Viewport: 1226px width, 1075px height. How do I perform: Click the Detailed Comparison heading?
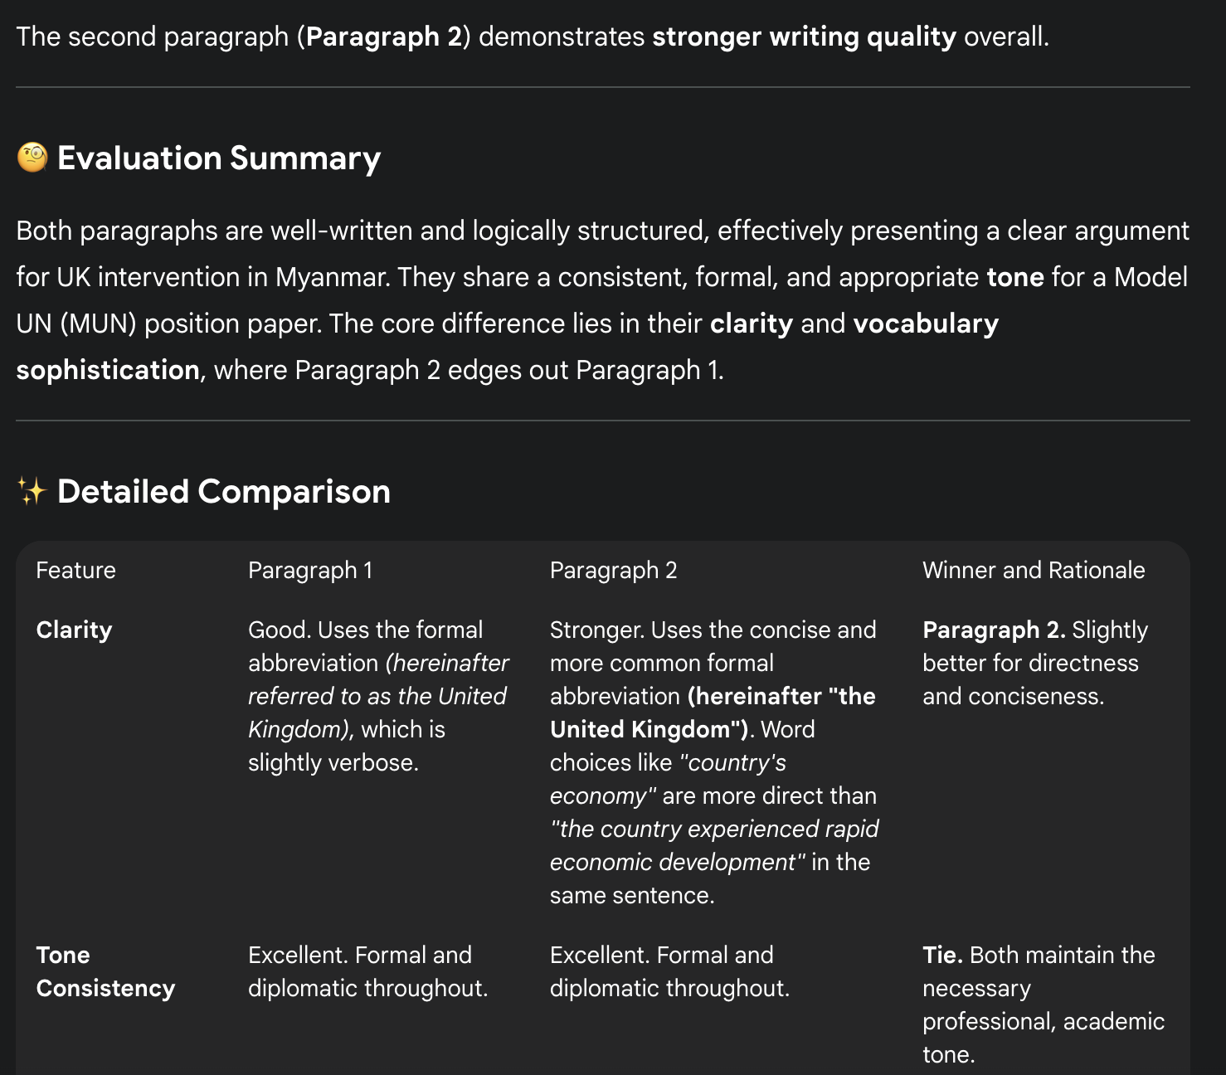[x=223, y=492]
